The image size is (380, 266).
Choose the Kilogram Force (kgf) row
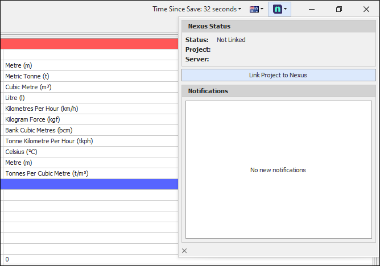(32, 119)
